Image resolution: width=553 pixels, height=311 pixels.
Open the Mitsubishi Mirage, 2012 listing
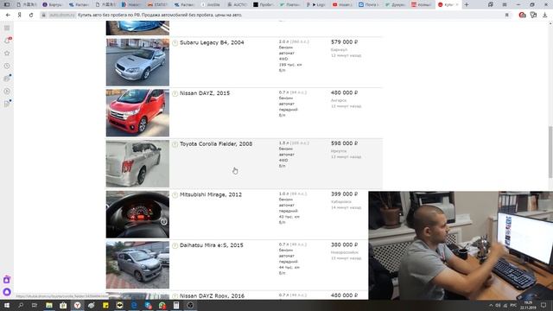point(211,195)
